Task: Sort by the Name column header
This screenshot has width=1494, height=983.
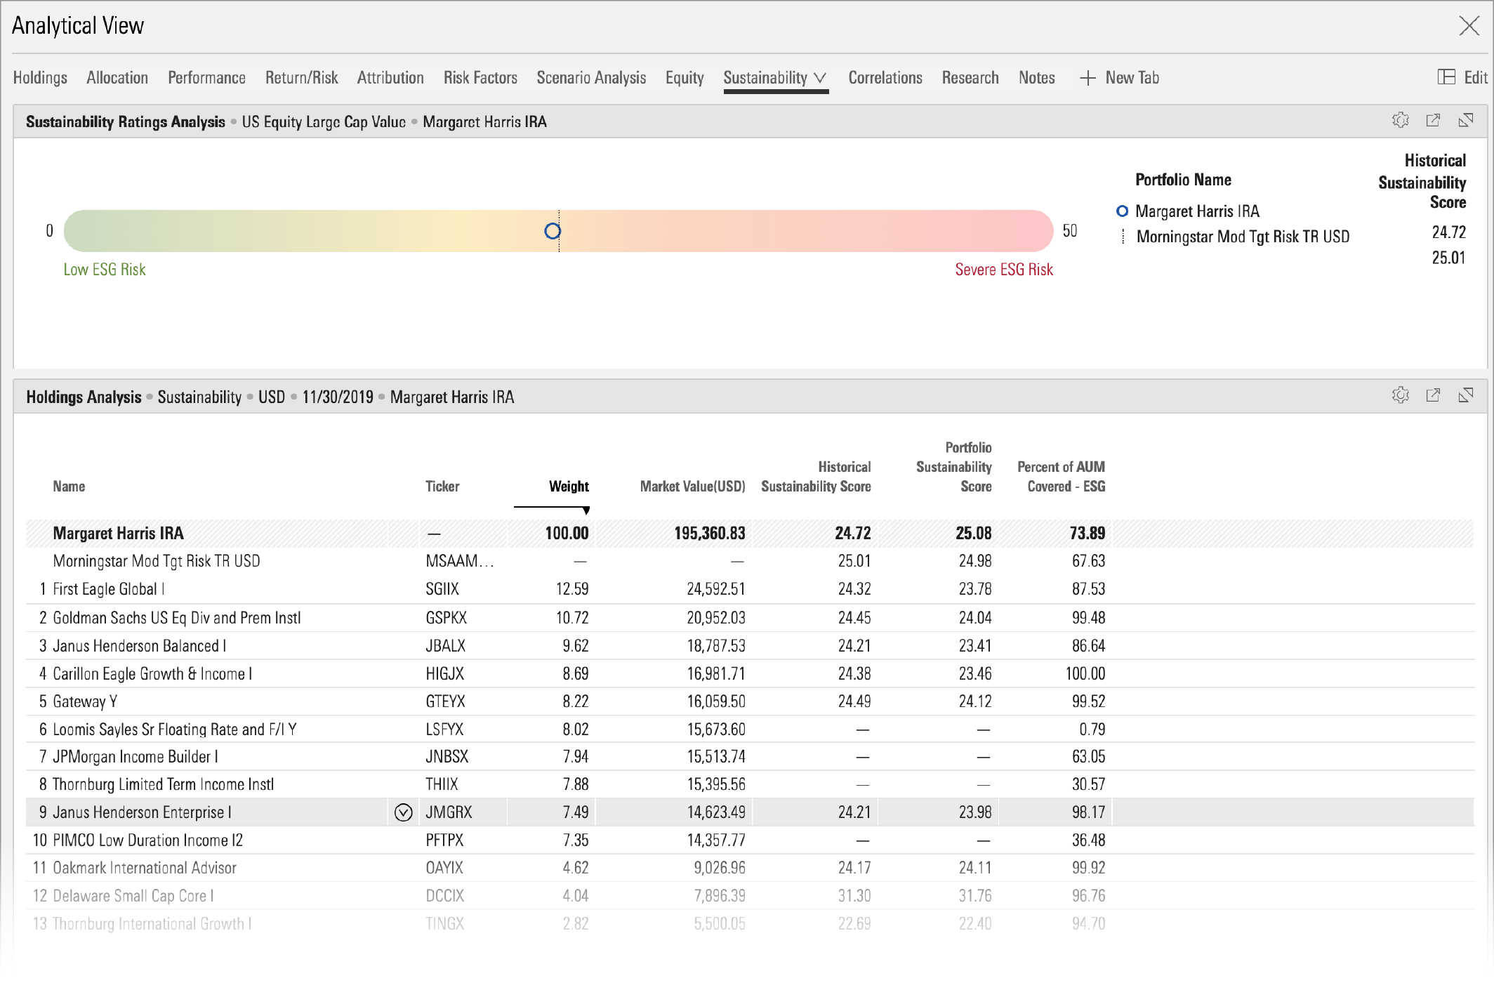Action: tap(69, 487)
